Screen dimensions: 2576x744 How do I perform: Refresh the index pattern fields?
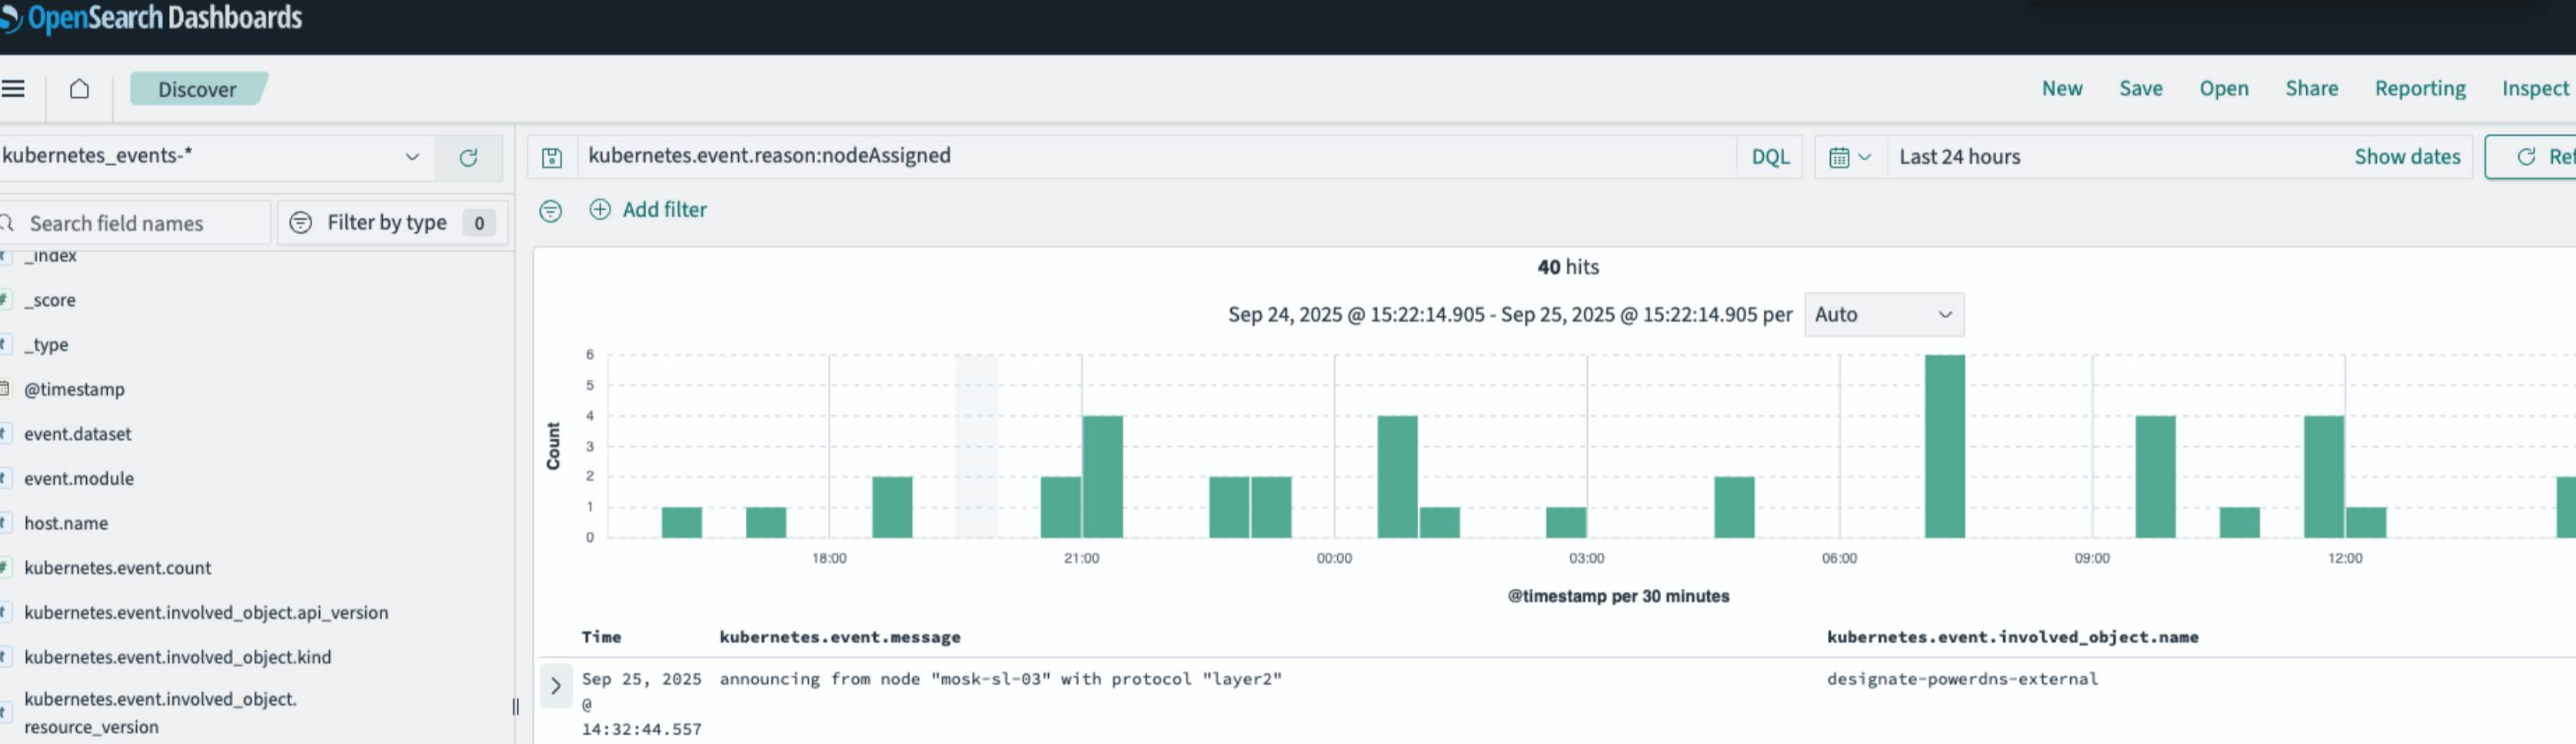(x=468, y=157)
